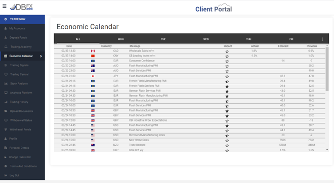Image resolution: width=334 pixels, height=183 pixels.
Task: Click the Forecast column header
Action: coord(283,46)
